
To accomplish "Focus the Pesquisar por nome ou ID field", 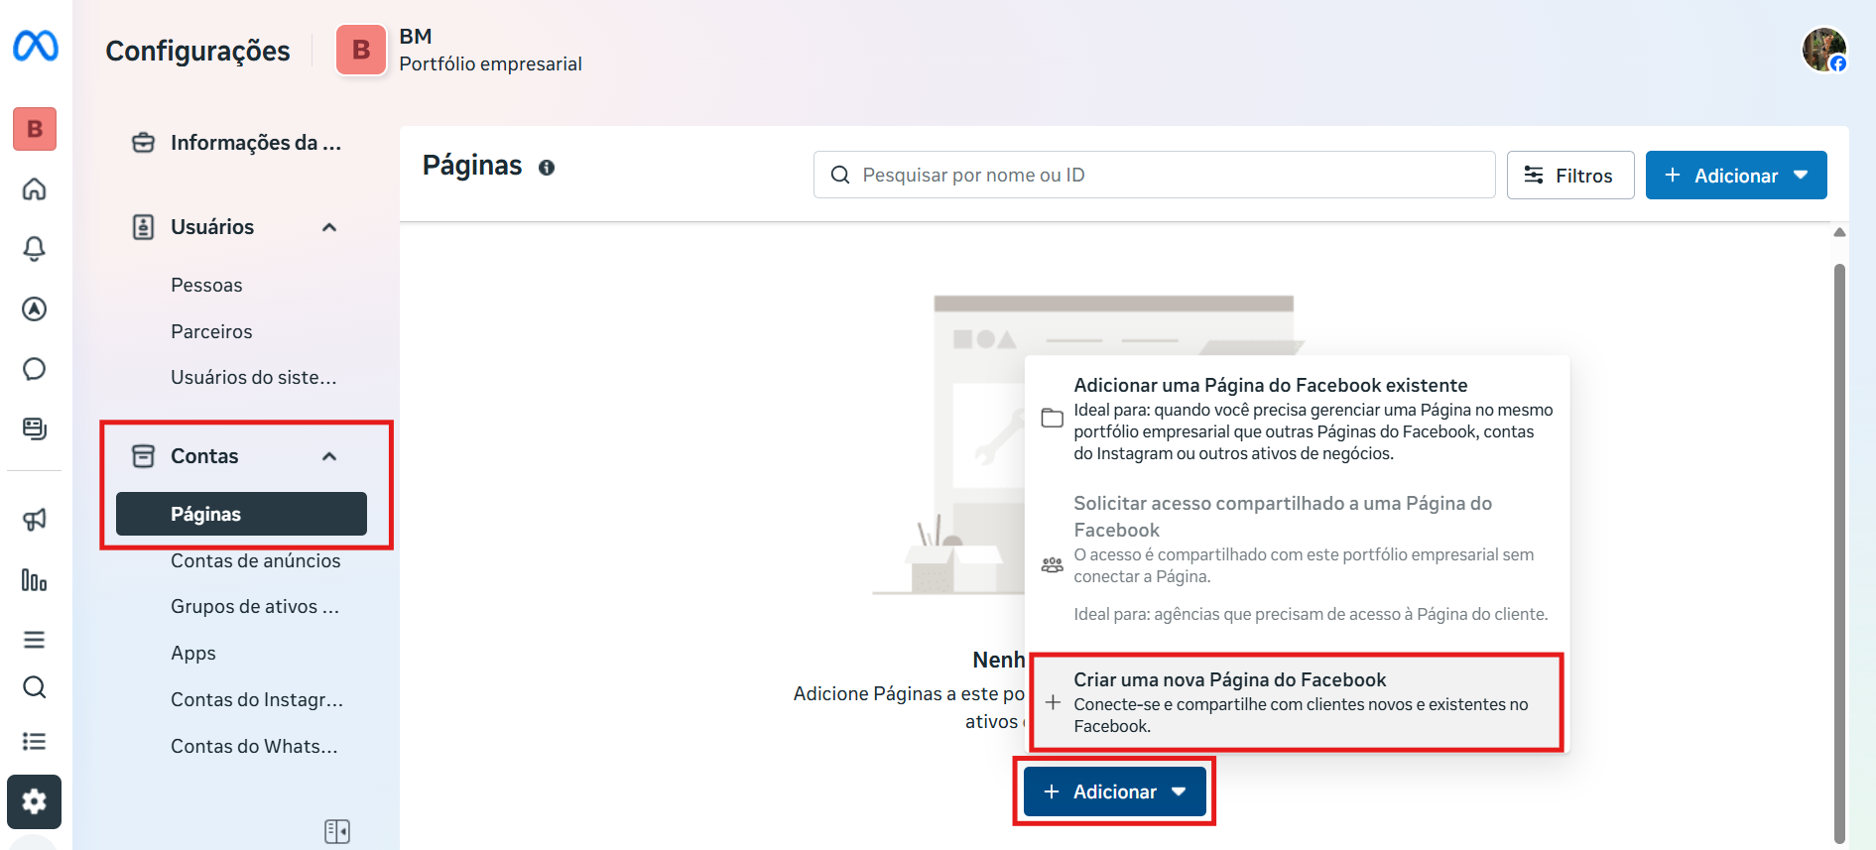I will pos(1155,175).
